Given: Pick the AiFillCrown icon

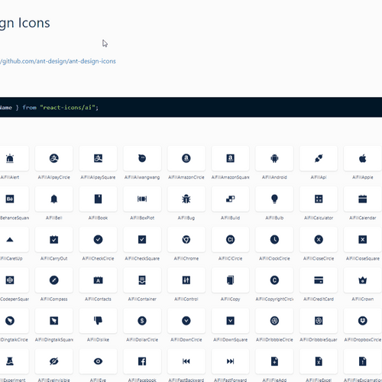Looking at the screenshot, I should click(x=363, y=280).
